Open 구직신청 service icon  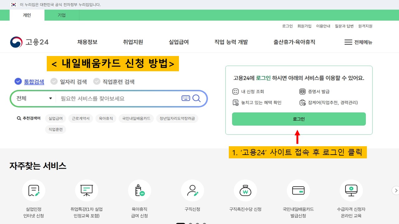pyautogui.click(x=193, y=190)
